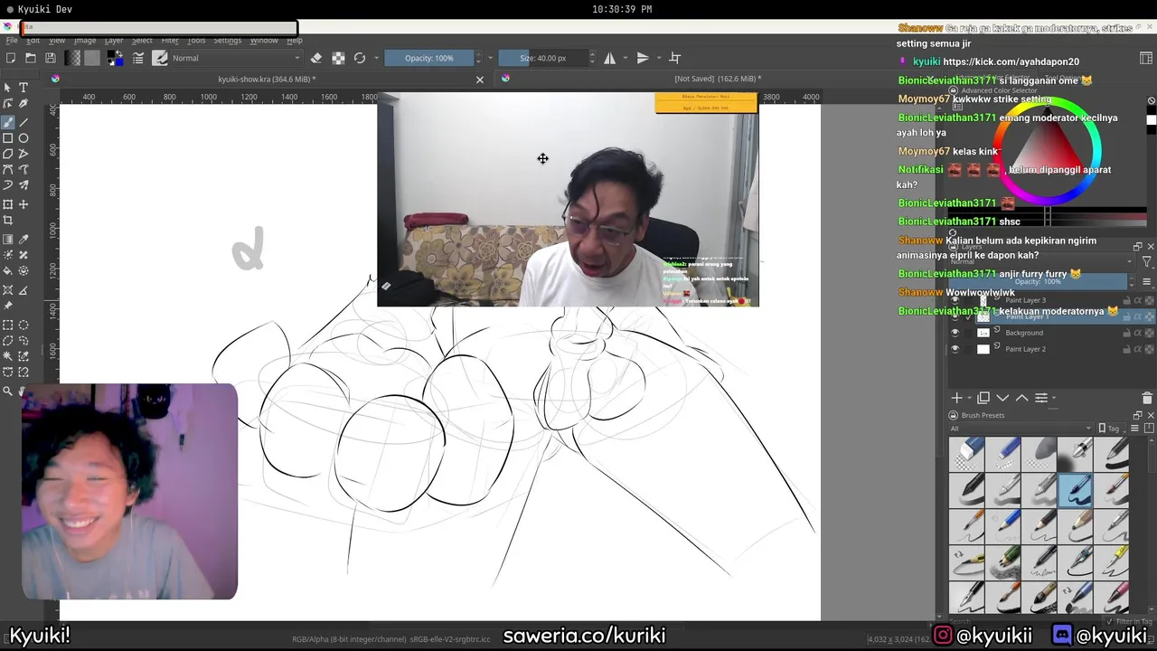Screen dimensions: 1157x651
Task: Reload the original brush preset
Action: click(360, 58)
